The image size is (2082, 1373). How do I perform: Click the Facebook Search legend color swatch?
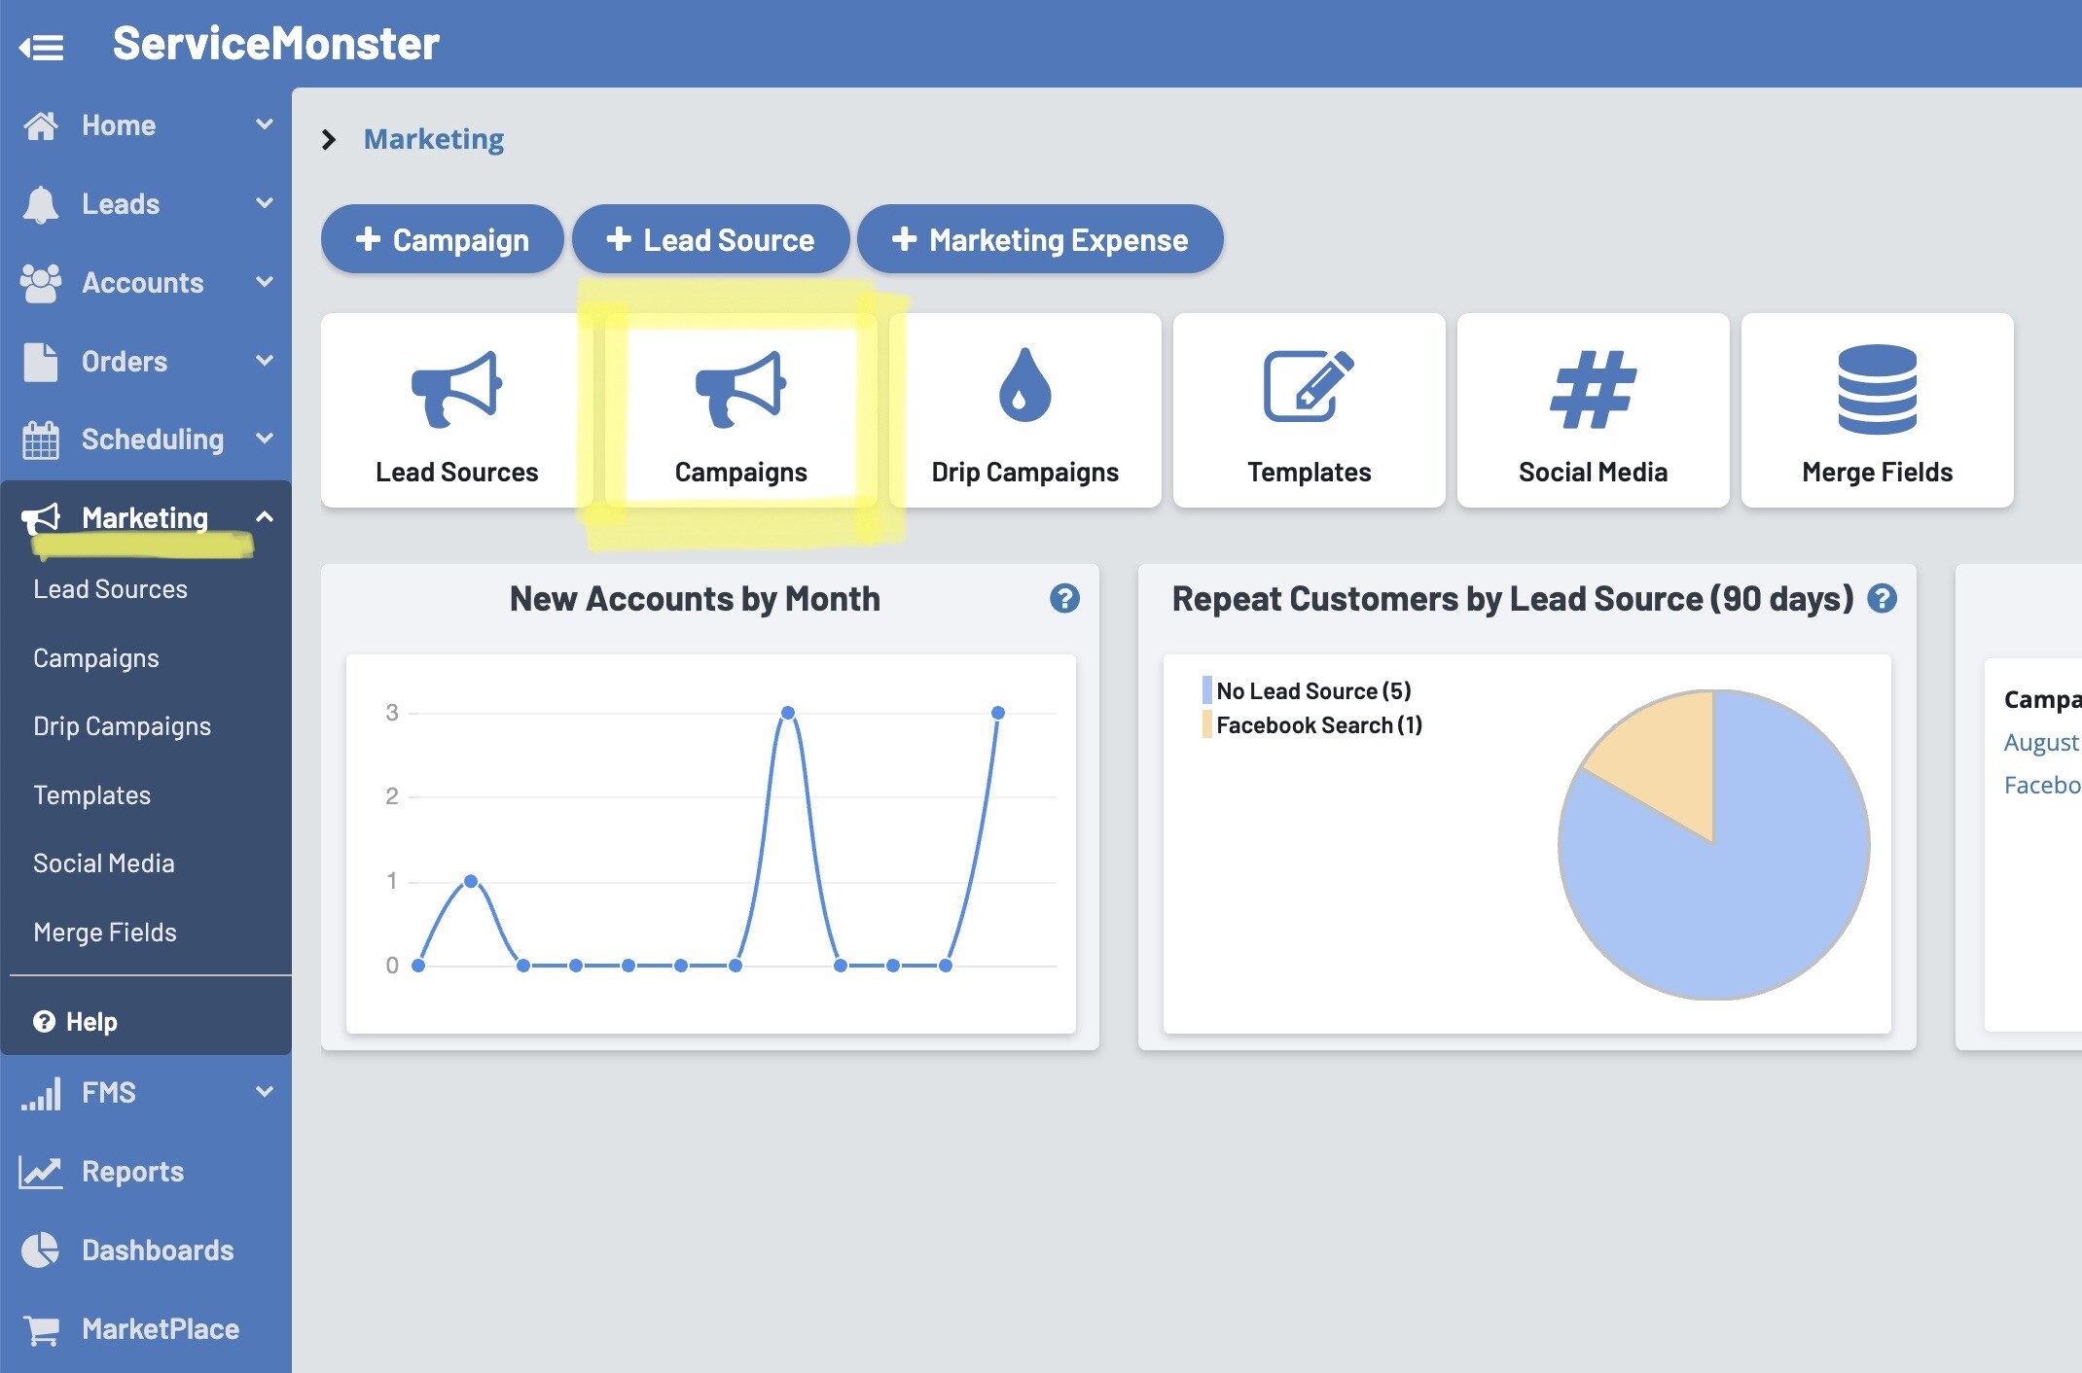click(x=1207, y=725)
